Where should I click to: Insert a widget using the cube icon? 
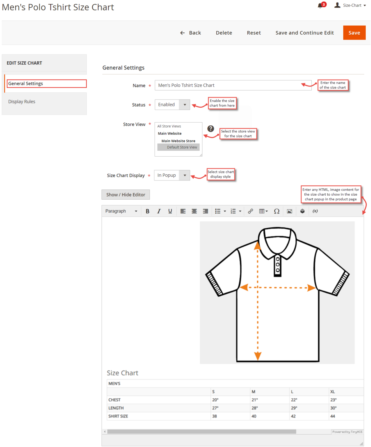pyautogui.click(x=302, y=211)
